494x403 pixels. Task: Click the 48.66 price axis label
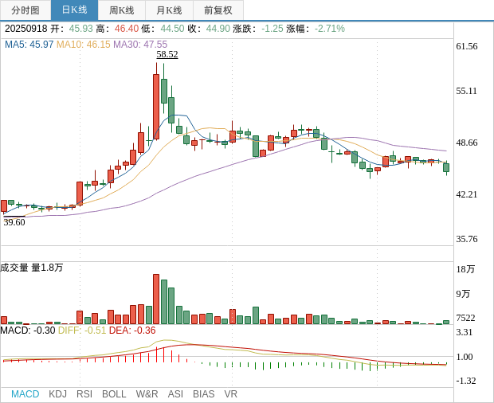coord(467,143)
